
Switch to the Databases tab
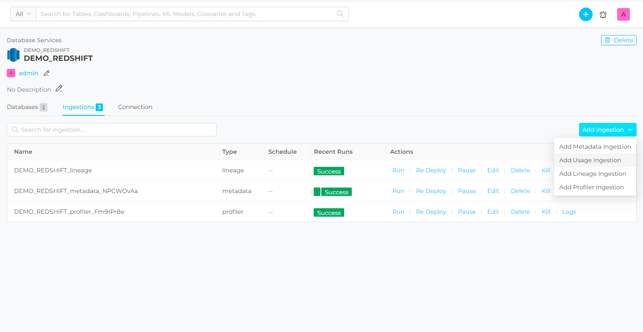coord(23,107)
